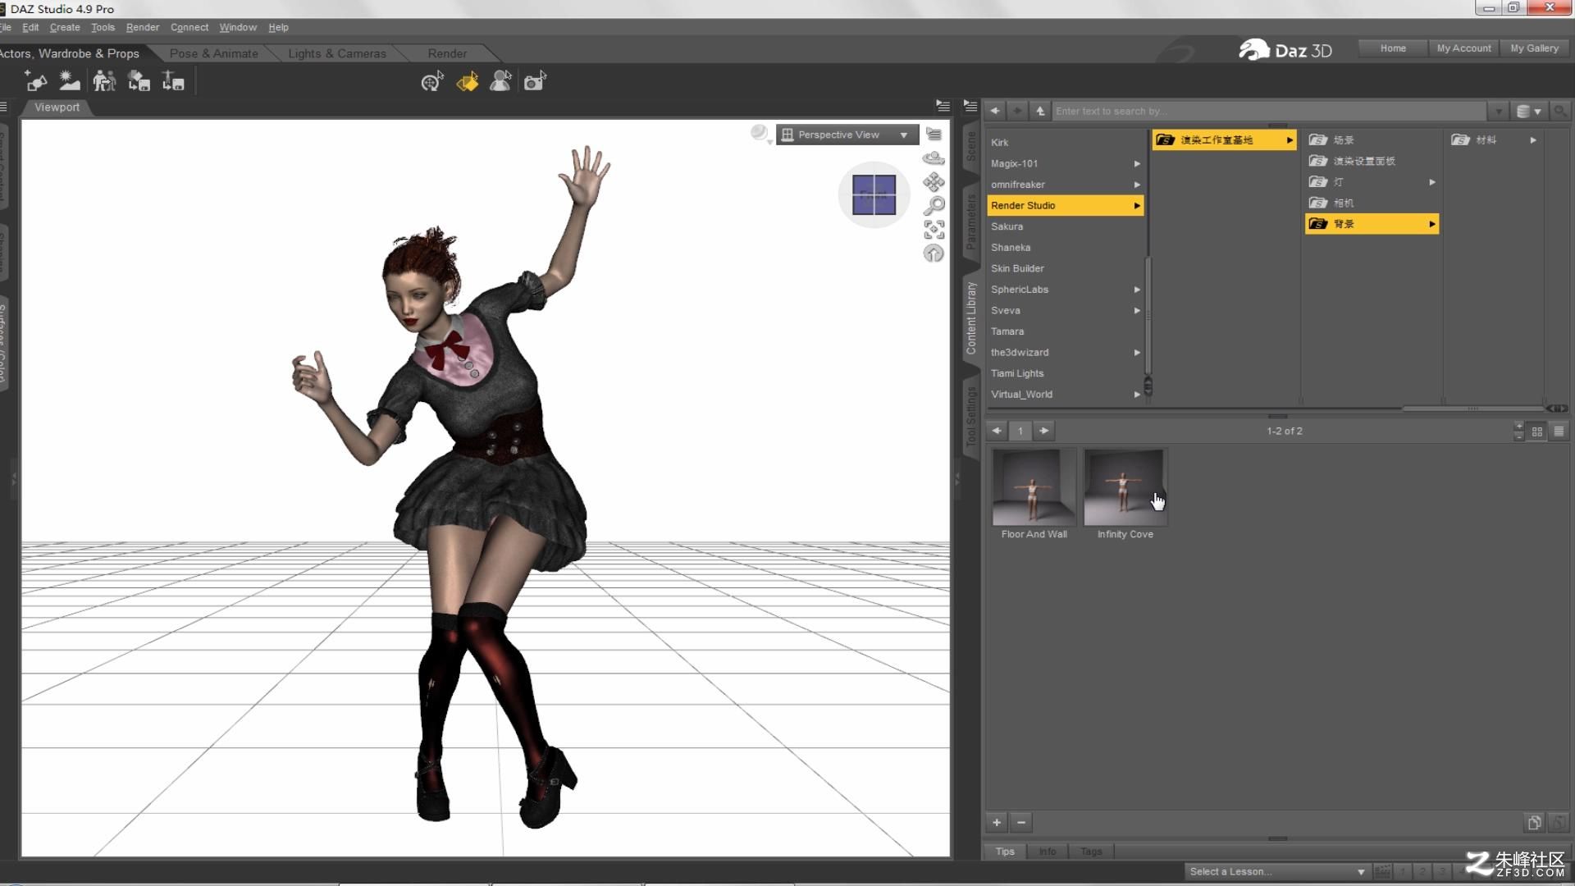Click the zoom magnifier icon in viewport

(934, 206)
